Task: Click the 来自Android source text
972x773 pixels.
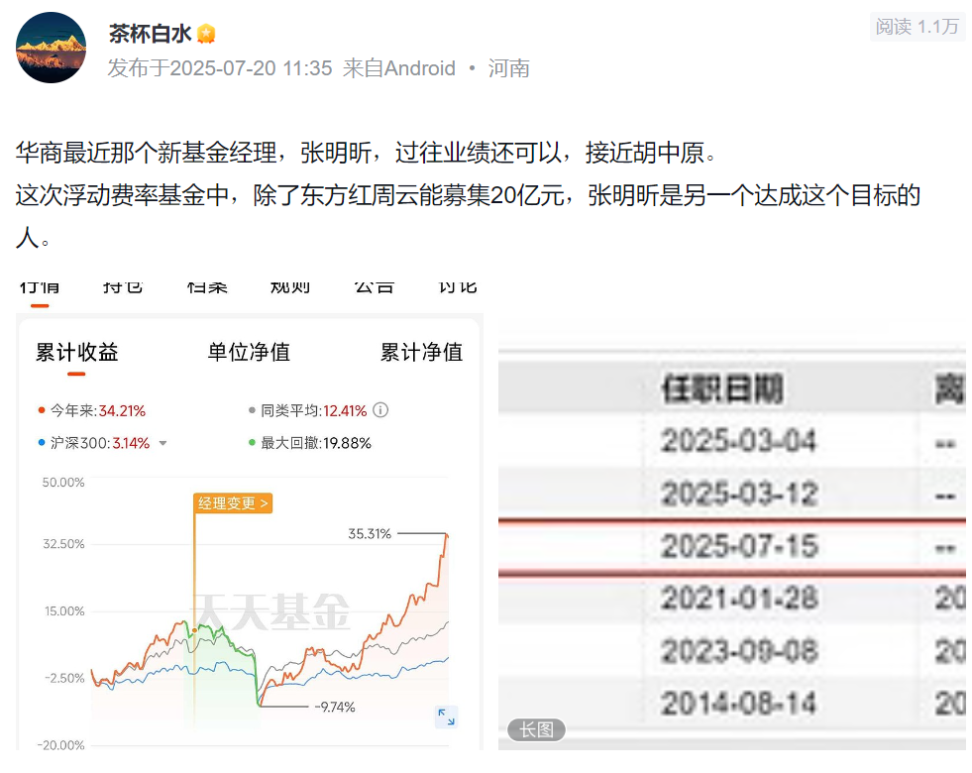Action: (398, 68)
